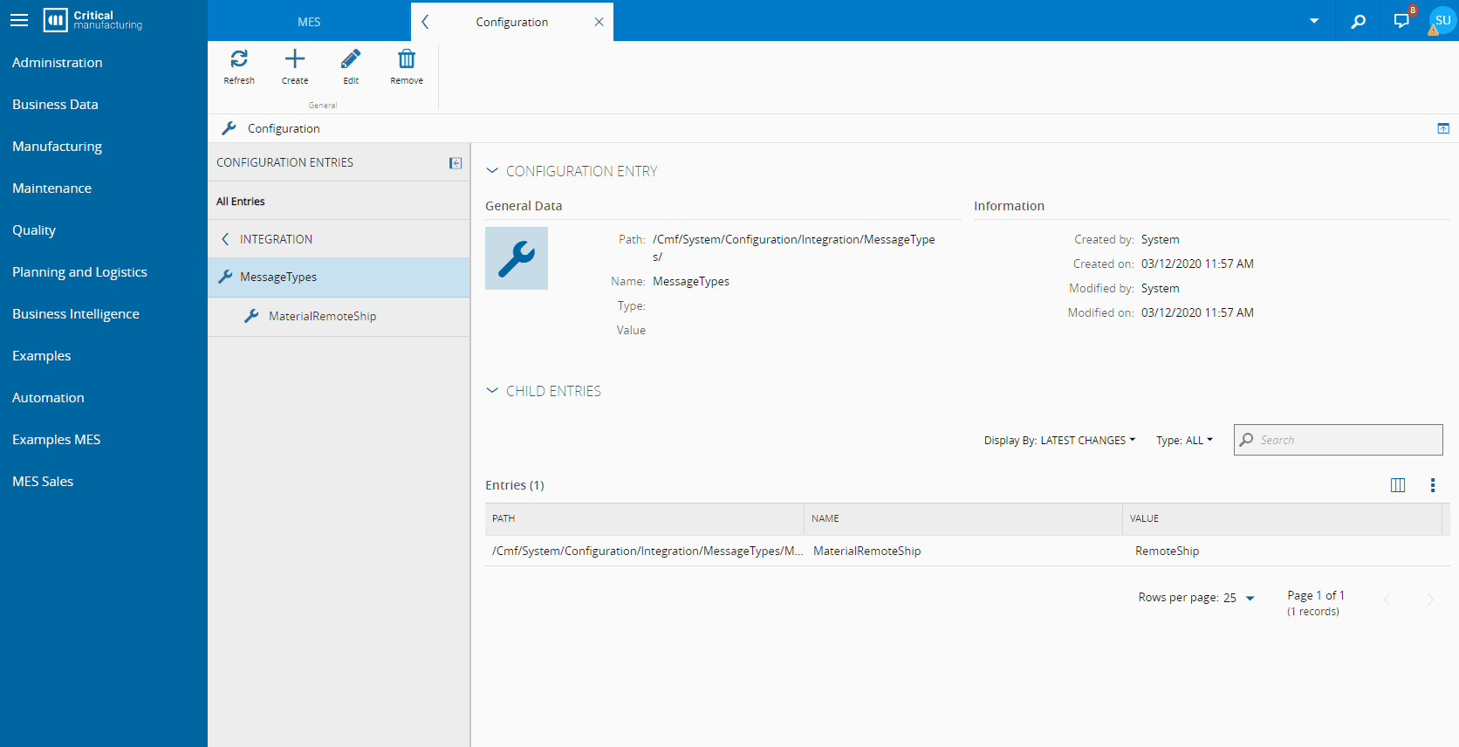Open the hamburger navigation menu
The image size is (1459, 747).
tap(19, 20)
